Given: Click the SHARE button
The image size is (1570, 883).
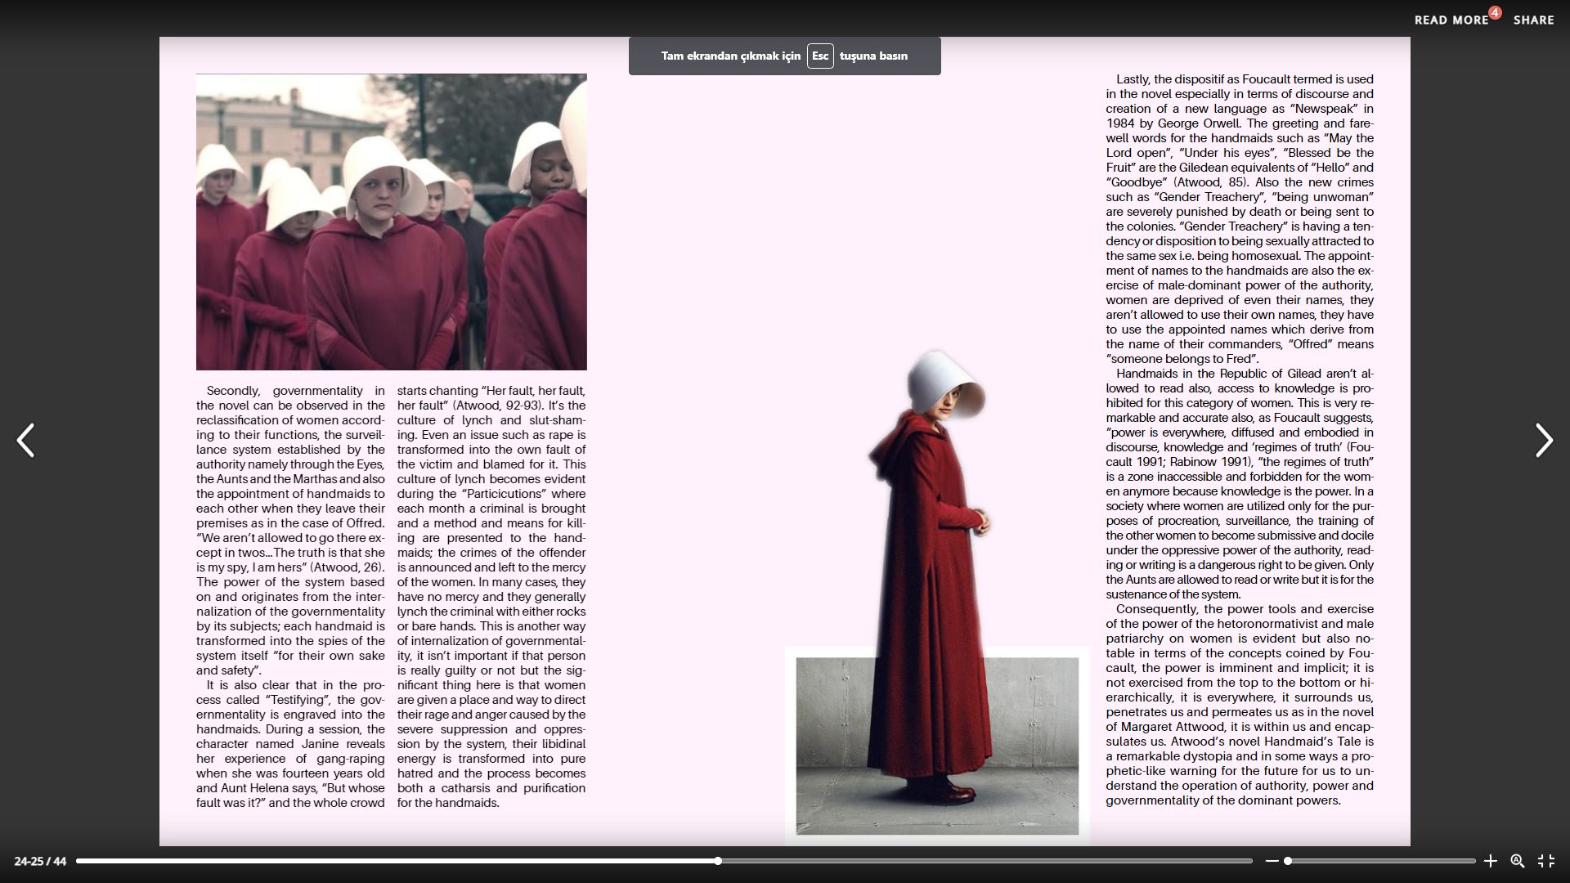Looking at the screenshot, I should [1533, 20].
